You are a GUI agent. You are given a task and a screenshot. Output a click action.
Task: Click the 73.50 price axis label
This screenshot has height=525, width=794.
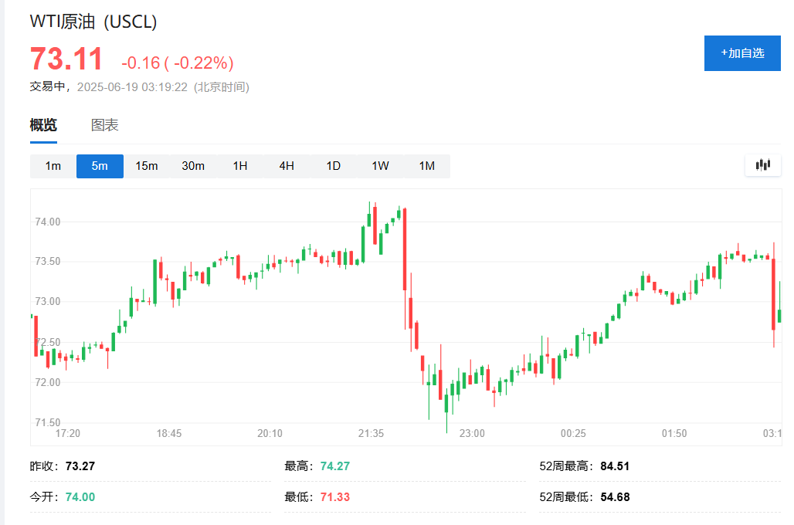(x=48, y=261)
